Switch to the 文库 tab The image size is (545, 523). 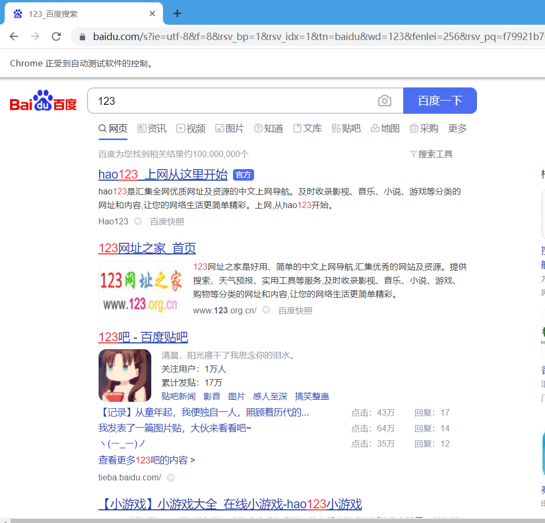tap(308, 129)
